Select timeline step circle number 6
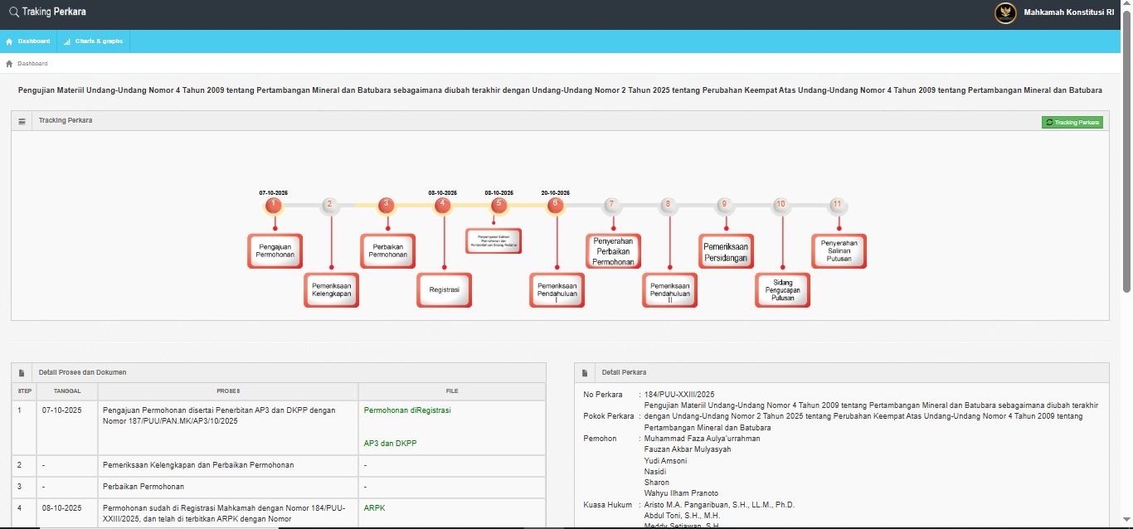The height and width of the screenshot is (529, 1133). tap(555, 205)
